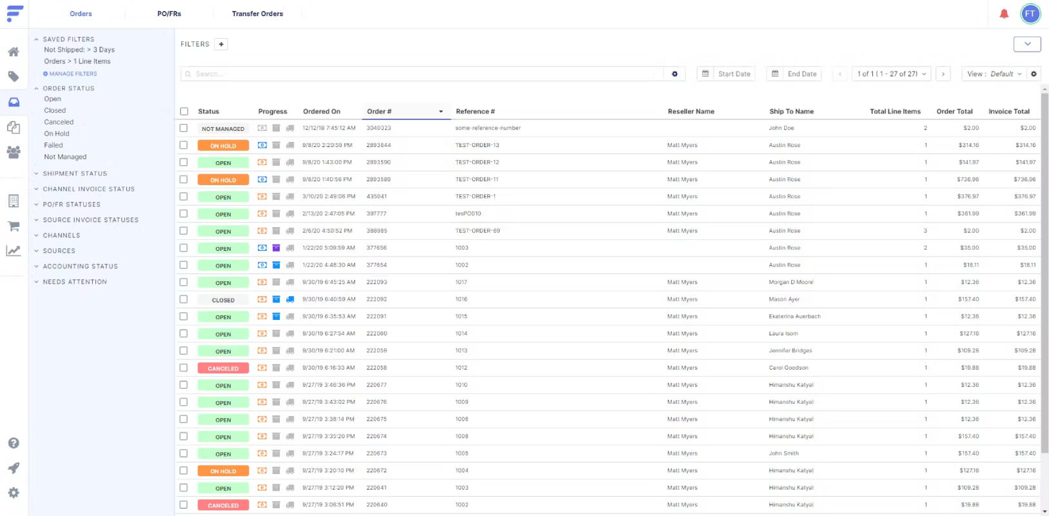Open the tag icon in left sidebar

[x=14, y=77]
